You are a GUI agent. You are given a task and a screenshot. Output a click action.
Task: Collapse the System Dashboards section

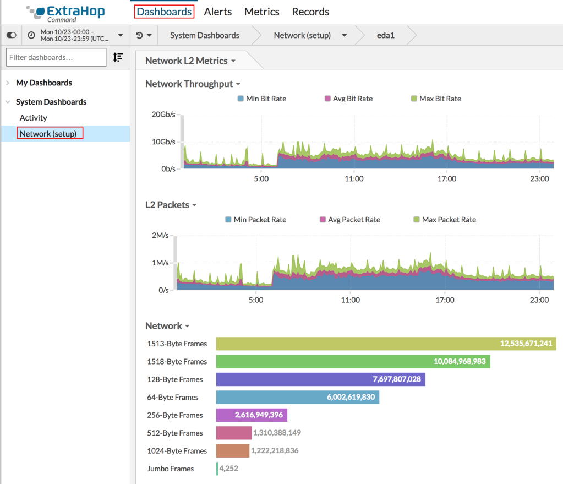point(7,101)
